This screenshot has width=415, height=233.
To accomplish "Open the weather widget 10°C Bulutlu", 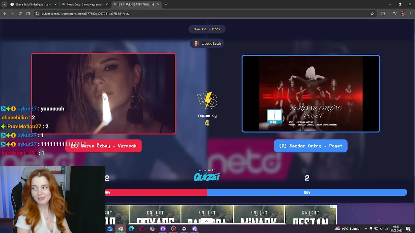I will (x=347, y=229).
